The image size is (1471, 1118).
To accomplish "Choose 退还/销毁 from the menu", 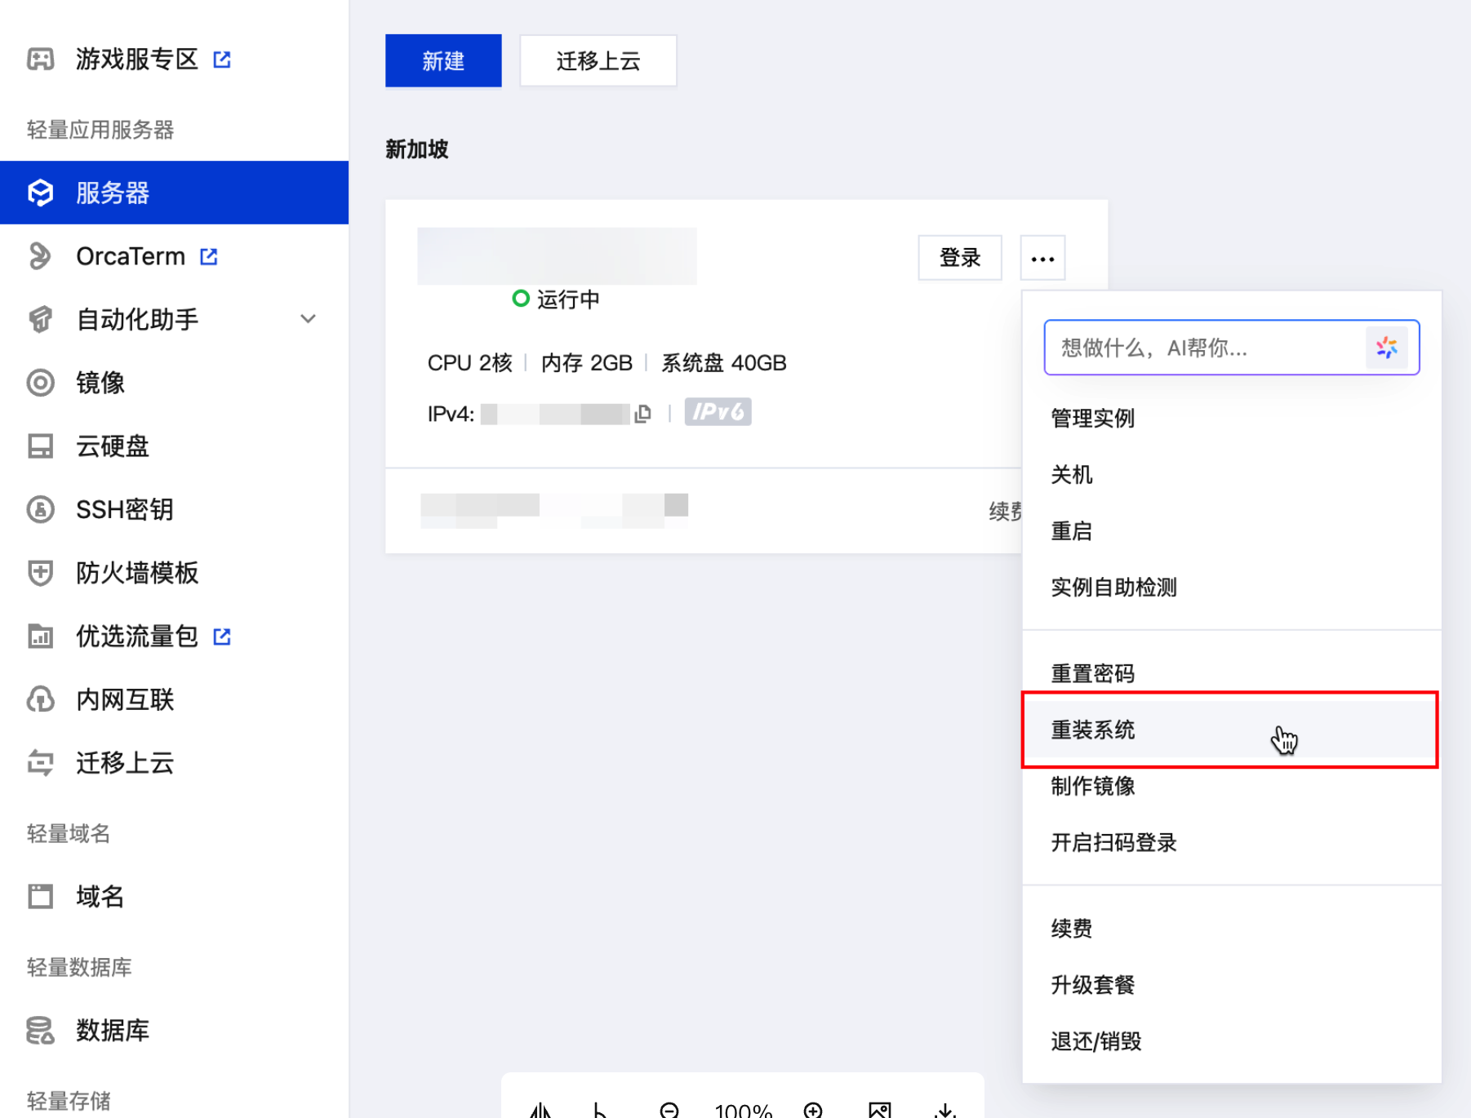I will pos(1095,1041).
